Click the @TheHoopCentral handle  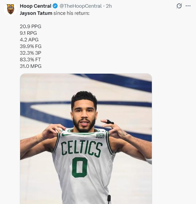(x=80, y=6)
